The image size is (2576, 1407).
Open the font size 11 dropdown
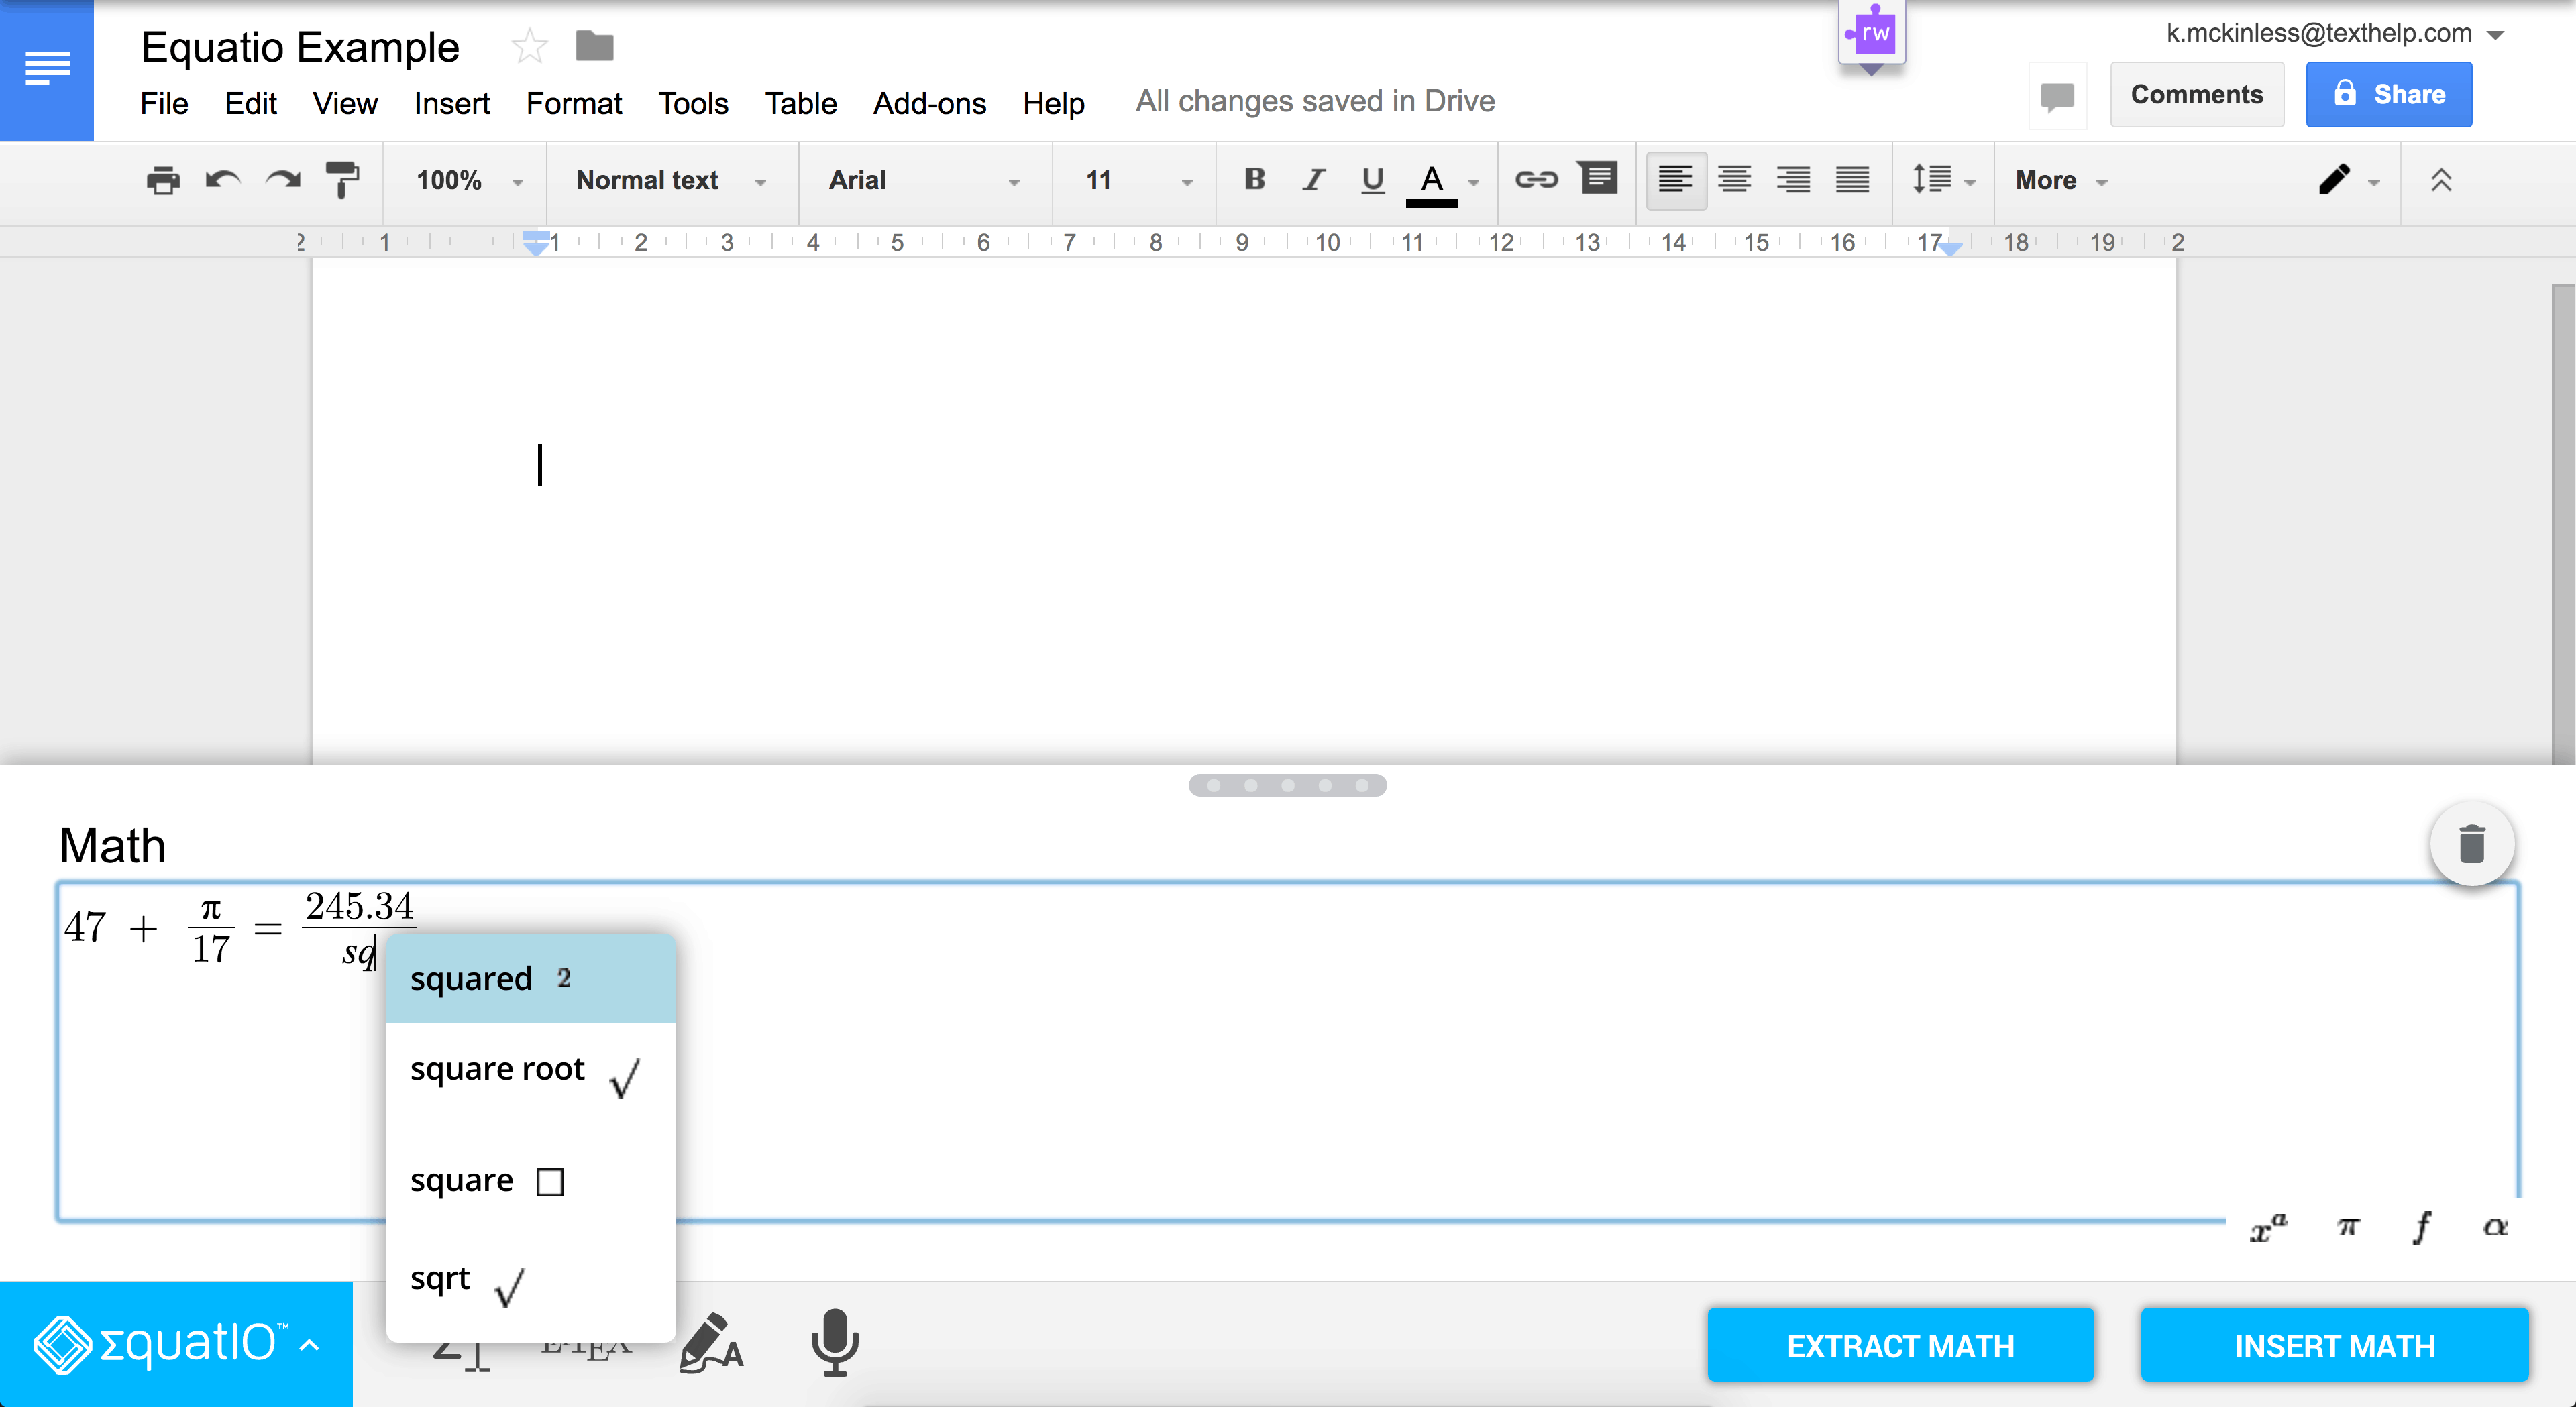coord(1139,181)
